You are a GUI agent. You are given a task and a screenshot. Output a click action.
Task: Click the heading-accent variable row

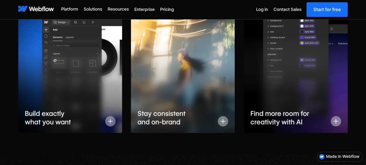point(276,37)
